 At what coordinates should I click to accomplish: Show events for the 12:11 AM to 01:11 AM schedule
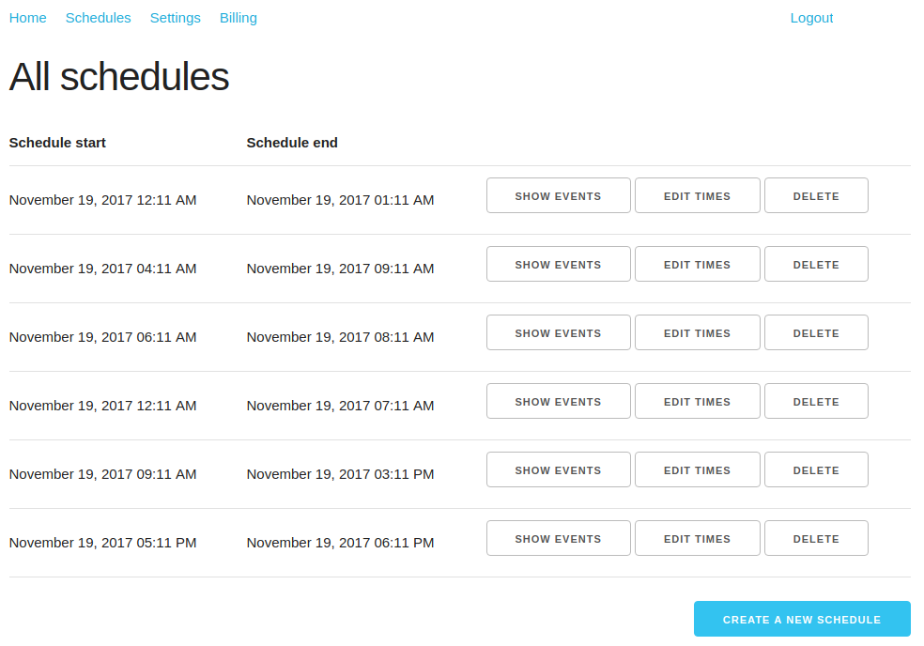point(558,195)
